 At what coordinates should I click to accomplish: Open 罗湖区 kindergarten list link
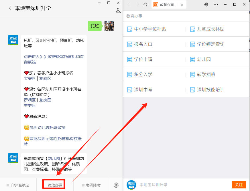30,100
